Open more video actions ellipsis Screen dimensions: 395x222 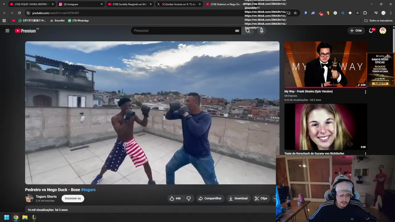275,198
